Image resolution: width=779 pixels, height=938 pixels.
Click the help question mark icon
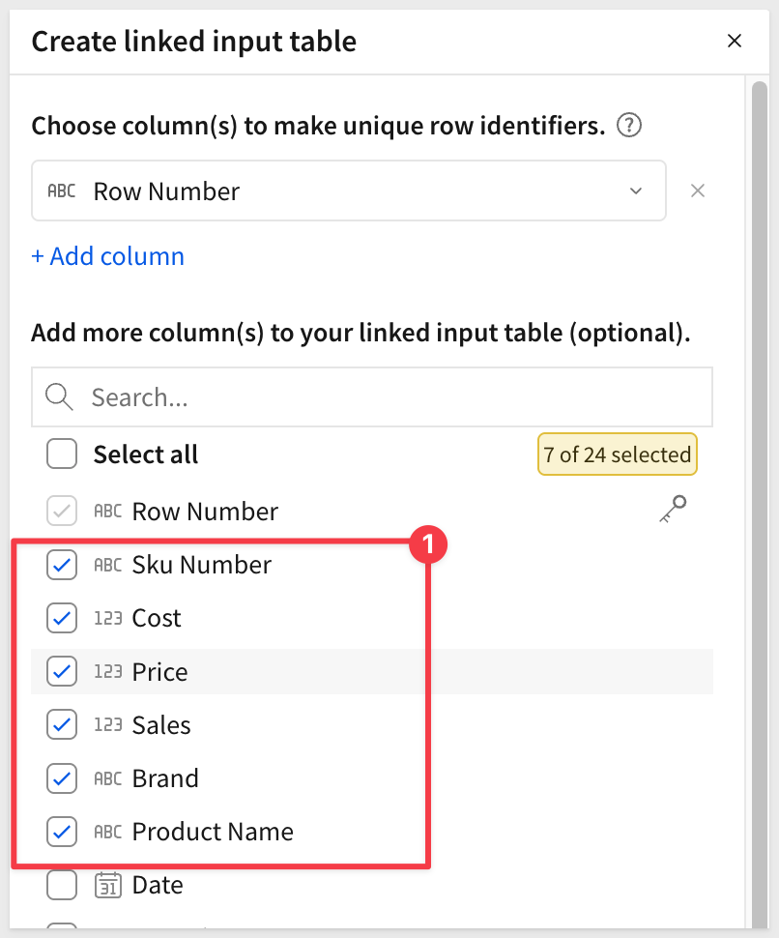pyautogui.click(x=630, y=126)
